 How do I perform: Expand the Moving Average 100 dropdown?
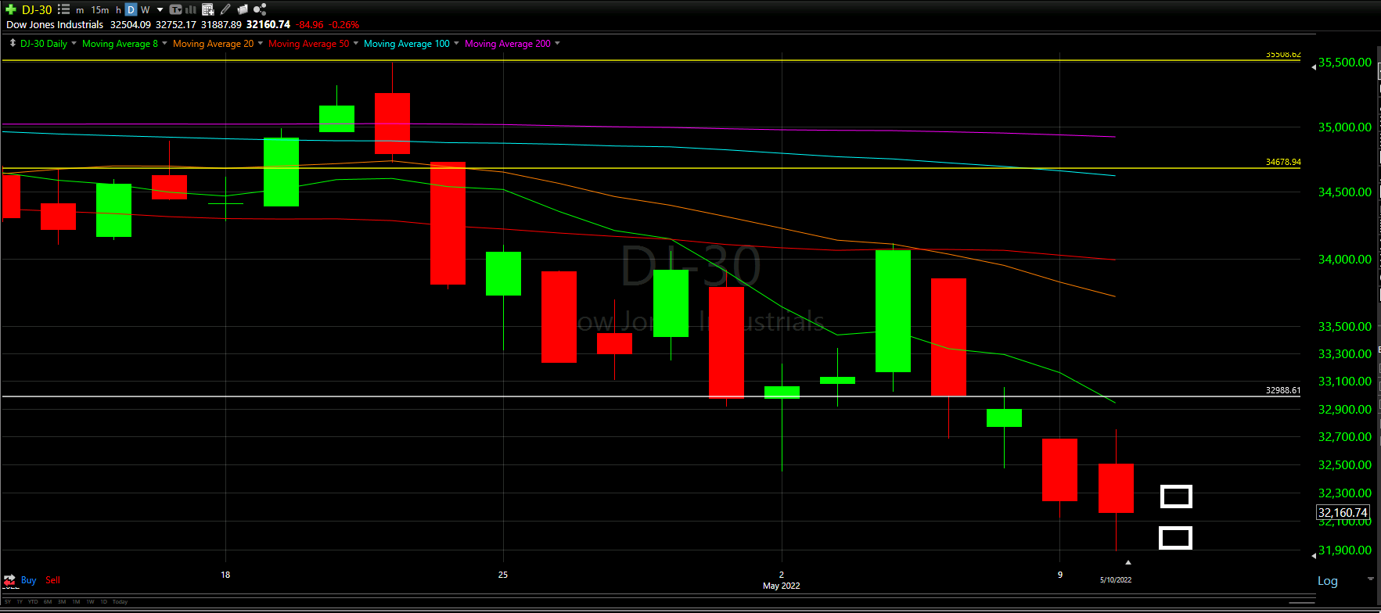point(456,43)
